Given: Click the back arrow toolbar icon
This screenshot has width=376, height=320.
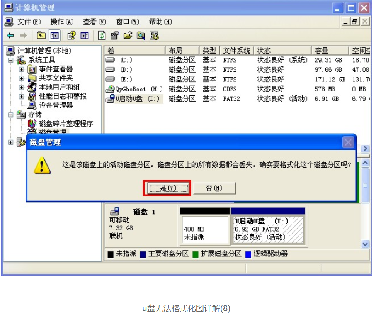Looking at the screenshot, I should click(x=10, y=36).
